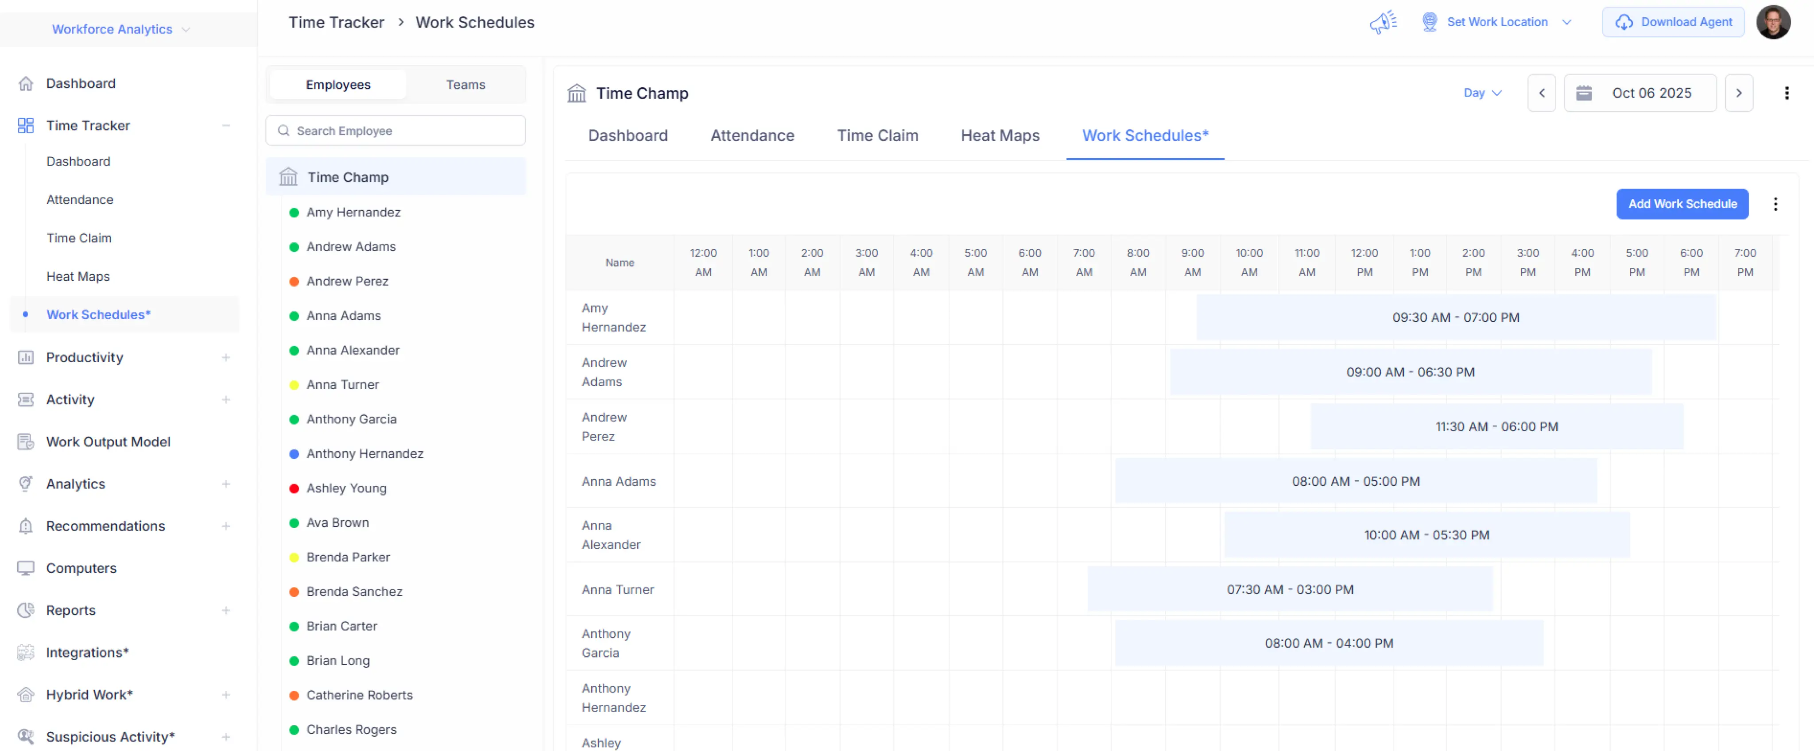Open the user profile avatar
1814x751 pixels.
coord(1772,22)
